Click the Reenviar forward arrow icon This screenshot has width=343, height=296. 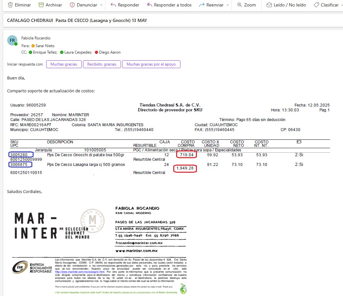pos(202,5)
